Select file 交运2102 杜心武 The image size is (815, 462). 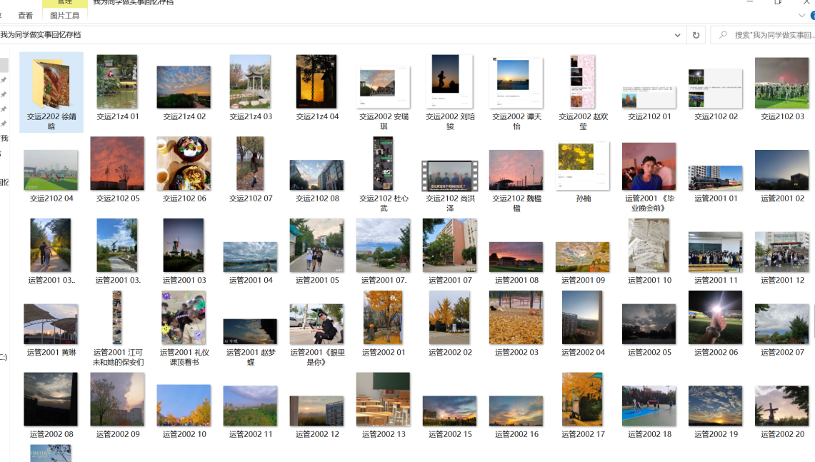click(x=384, y=164)
